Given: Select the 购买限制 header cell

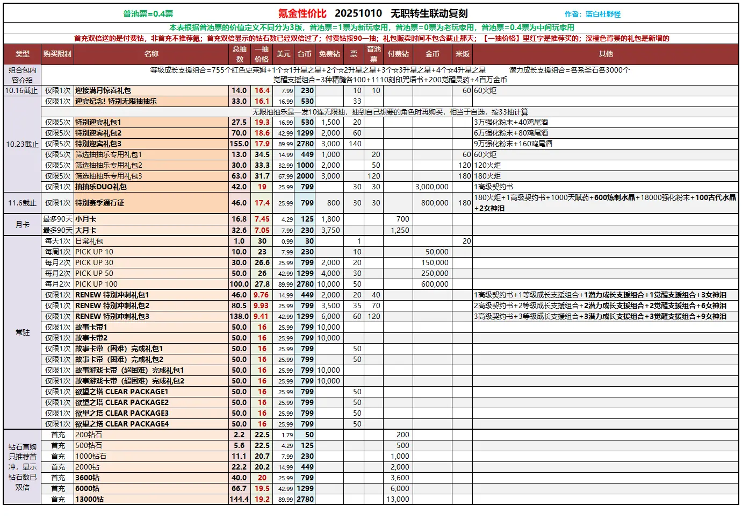Looking at the screenshot, I should point(57,54).
